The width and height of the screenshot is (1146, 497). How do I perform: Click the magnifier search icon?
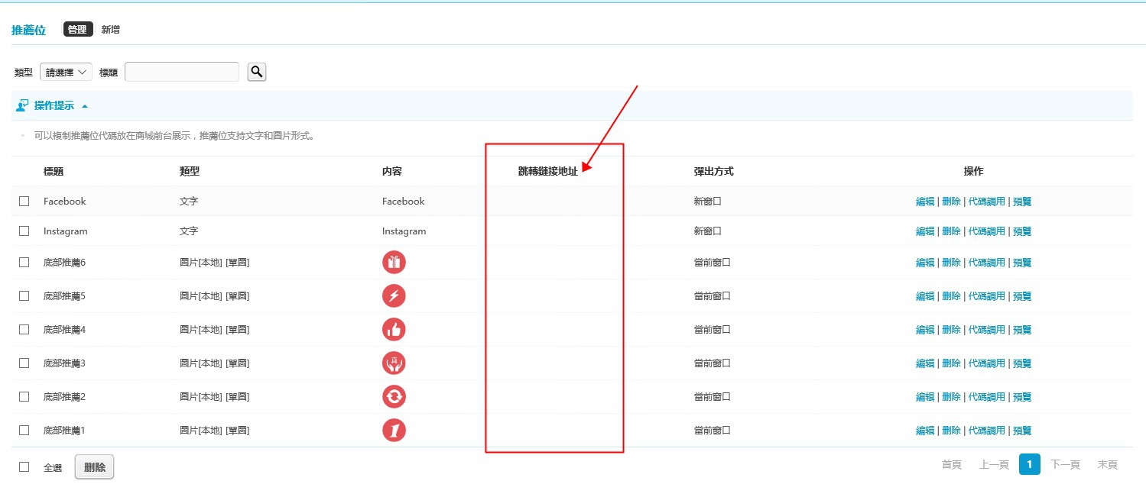pos(257,72)
